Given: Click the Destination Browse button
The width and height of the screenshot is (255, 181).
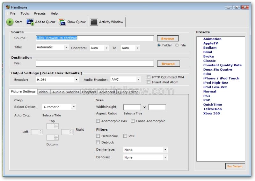Looking at the screenshot, I should 169,64.
